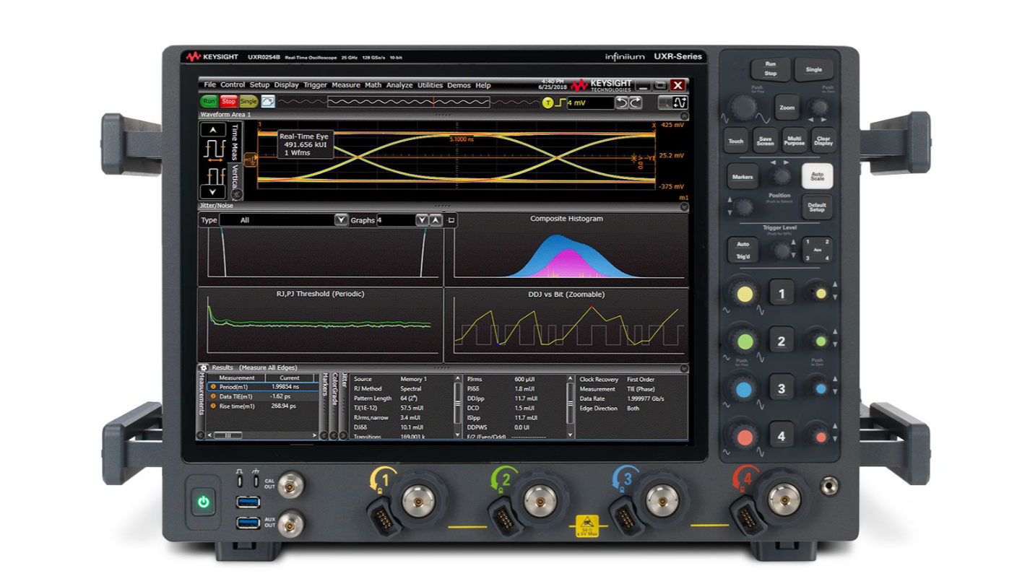Collapse the Waveform Area 1 panel

[683, 116]
